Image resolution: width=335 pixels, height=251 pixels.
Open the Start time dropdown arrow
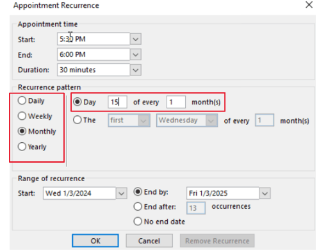136,39
